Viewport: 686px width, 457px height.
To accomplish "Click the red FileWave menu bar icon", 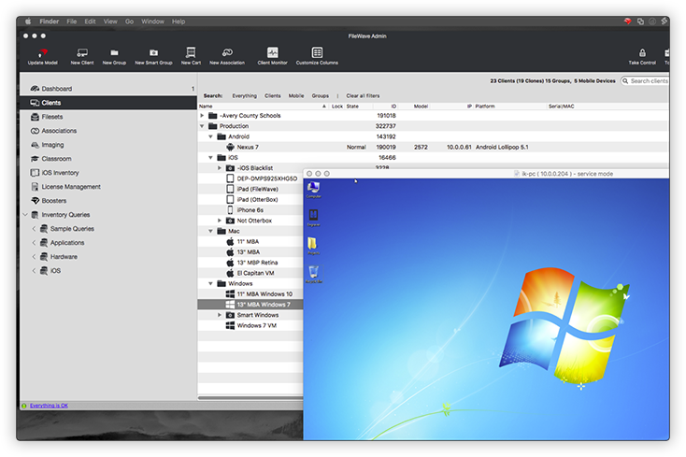I will pos(628,21).
